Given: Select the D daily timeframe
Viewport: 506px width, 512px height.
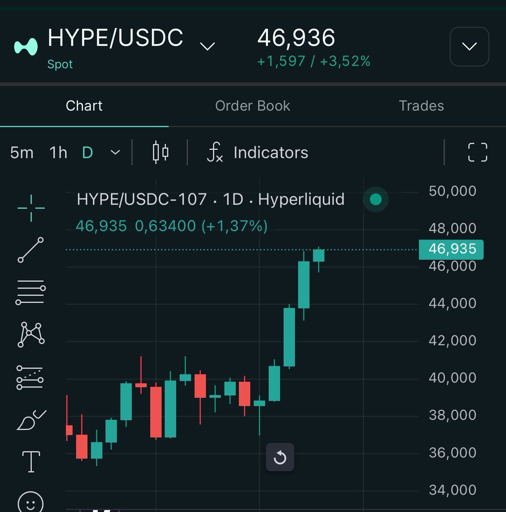Looking at the screenshot, I should click(87, 152).
